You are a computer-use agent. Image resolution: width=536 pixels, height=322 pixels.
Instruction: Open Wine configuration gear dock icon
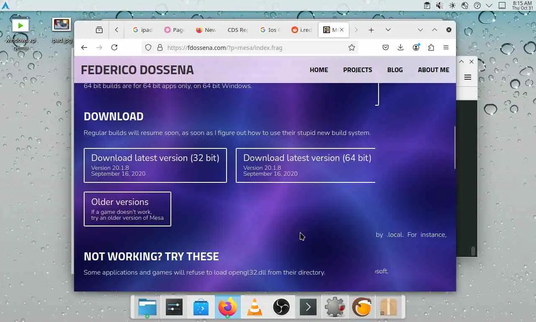tap(335, 308)
